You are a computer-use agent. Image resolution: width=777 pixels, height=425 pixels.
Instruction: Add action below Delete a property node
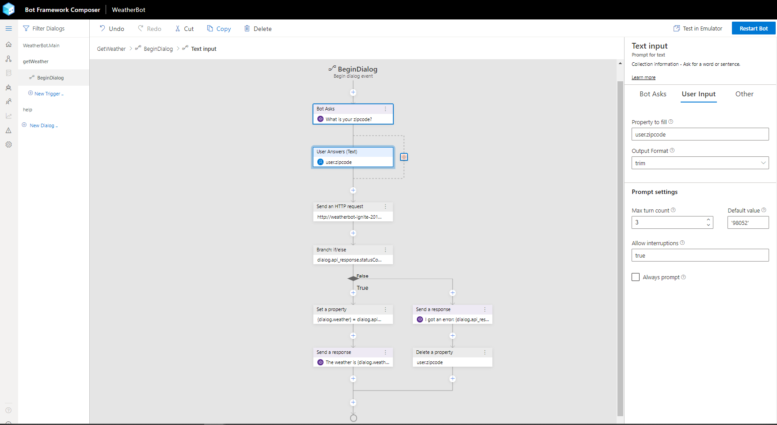tap(453, 379)
